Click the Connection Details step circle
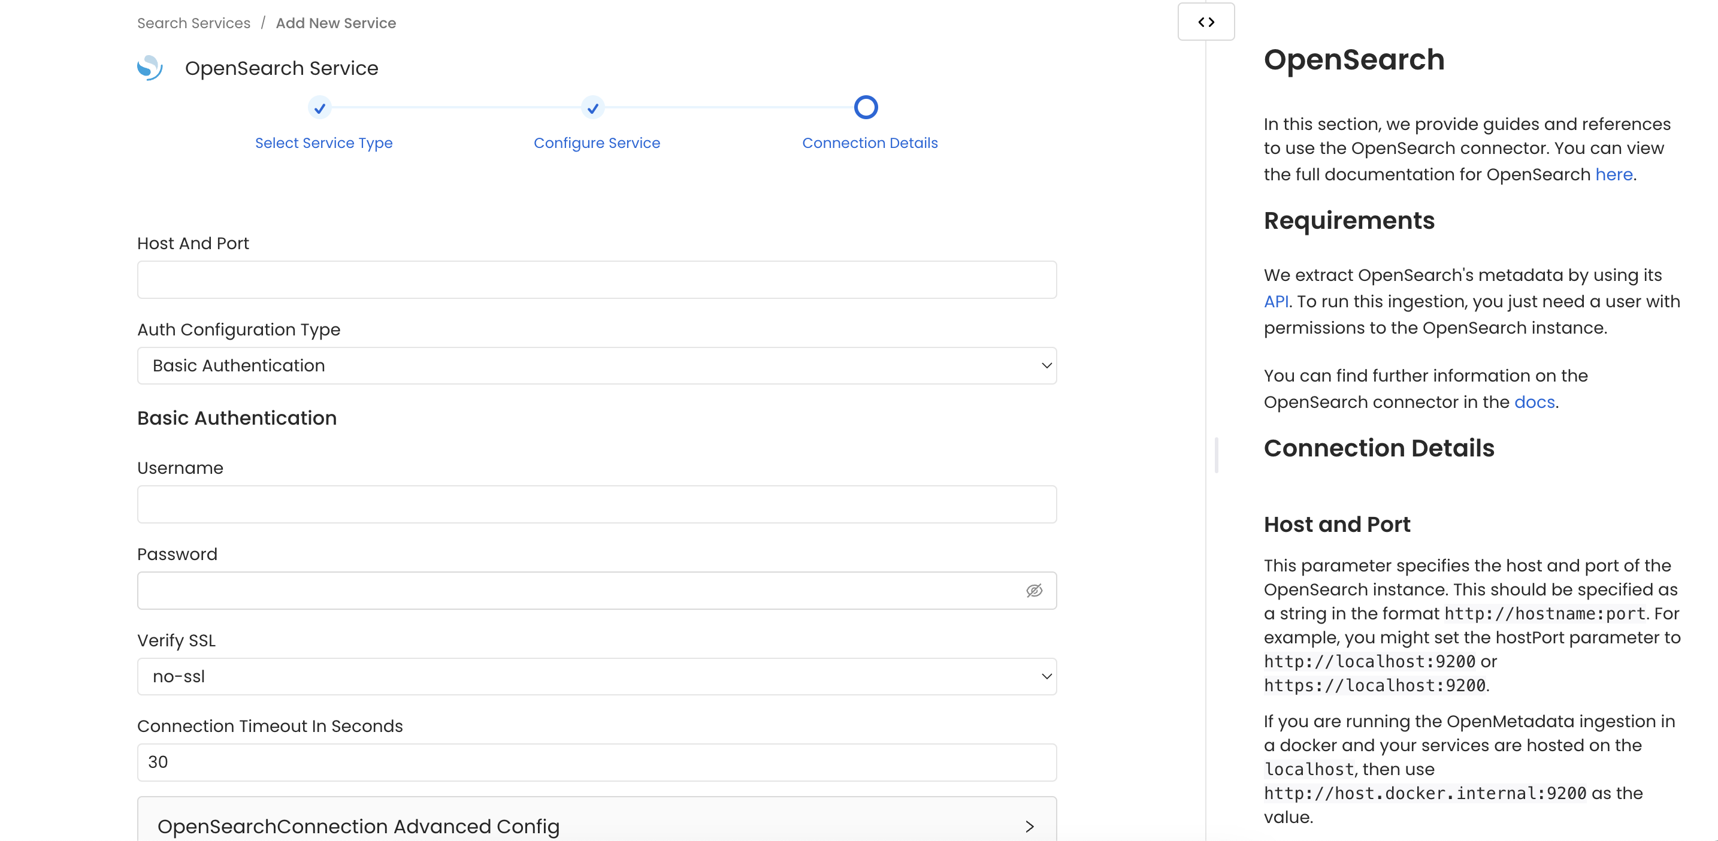 tap(865, 107)
